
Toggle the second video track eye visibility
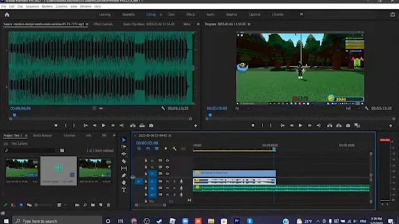pos(167,167)
